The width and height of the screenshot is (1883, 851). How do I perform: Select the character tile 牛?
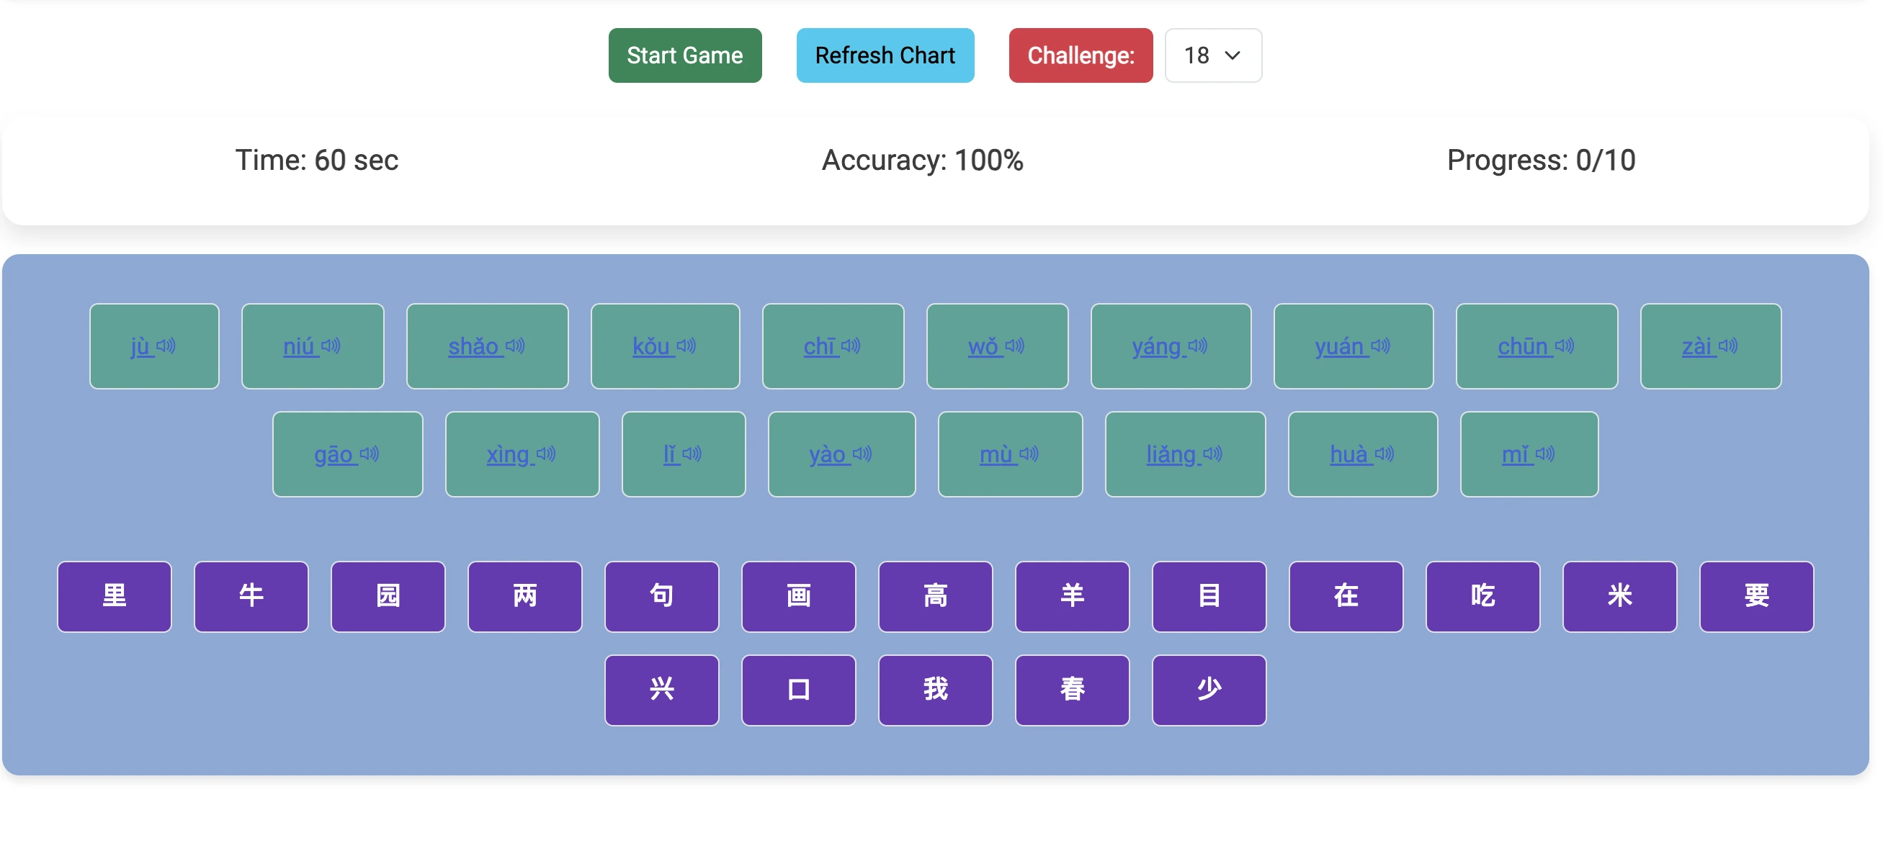[251, 596]
